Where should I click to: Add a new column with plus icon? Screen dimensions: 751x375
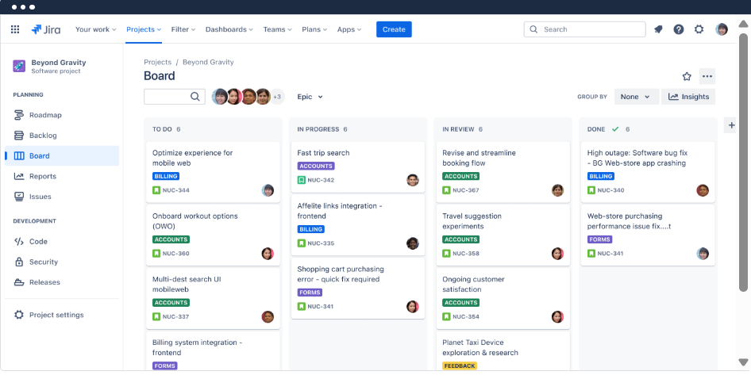(x=731, y=125)
